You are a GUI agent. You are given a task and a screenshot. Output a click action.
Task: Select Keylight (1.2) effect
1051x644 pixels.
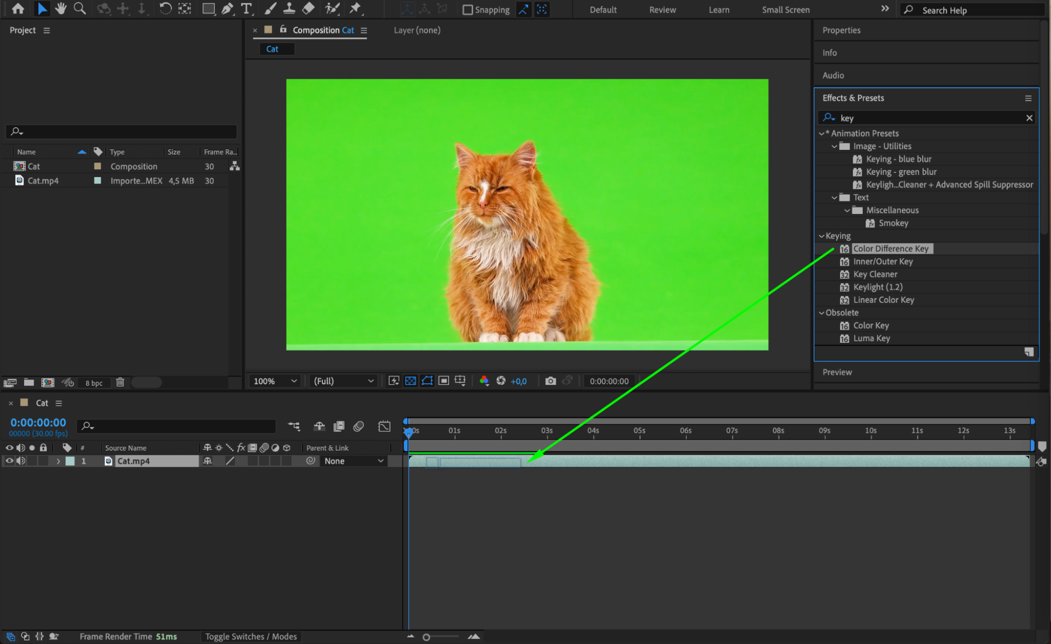click(x=877, y=287)
